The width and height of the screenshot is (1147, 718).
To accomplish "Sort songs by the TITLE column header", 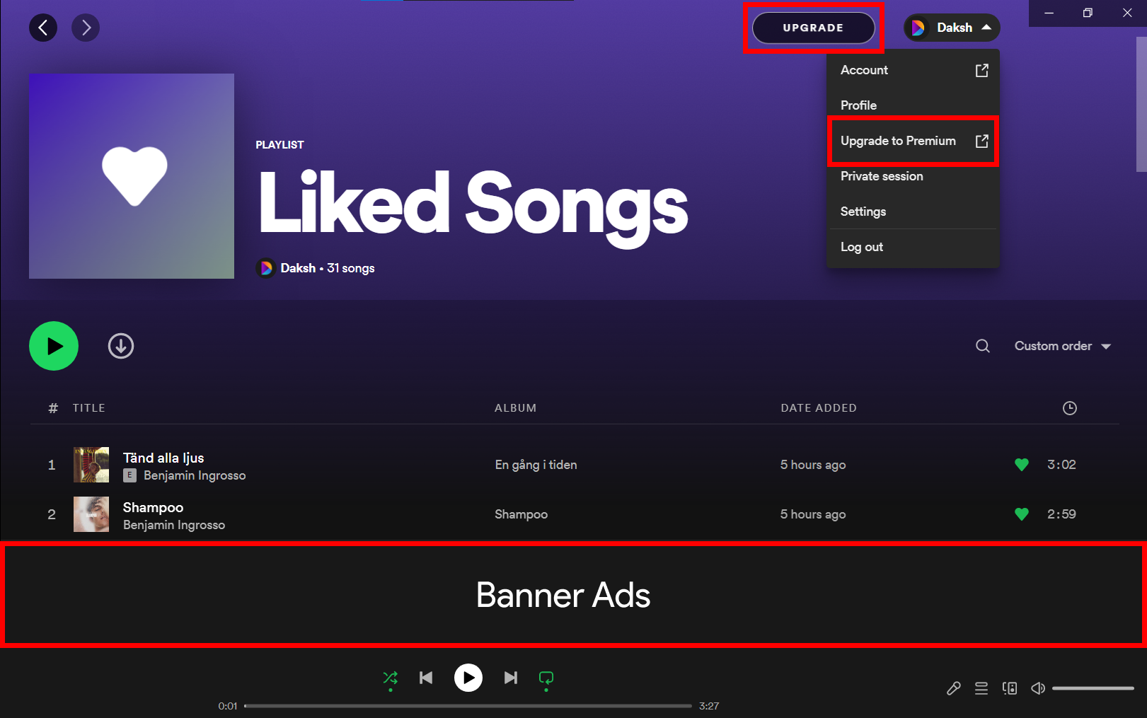I will coord(88,408).
